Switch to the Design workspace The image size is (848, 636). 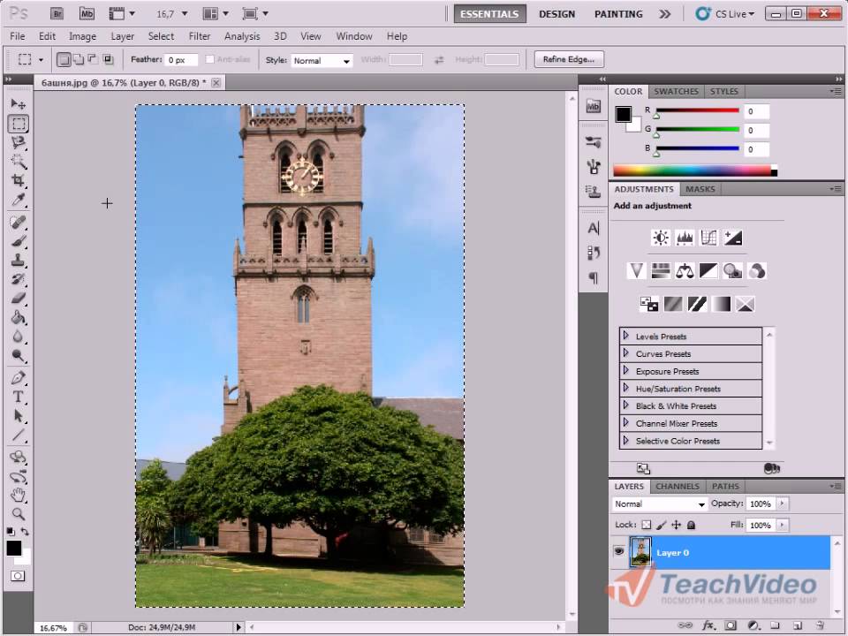pyautogui.click(x=556, y=14)
